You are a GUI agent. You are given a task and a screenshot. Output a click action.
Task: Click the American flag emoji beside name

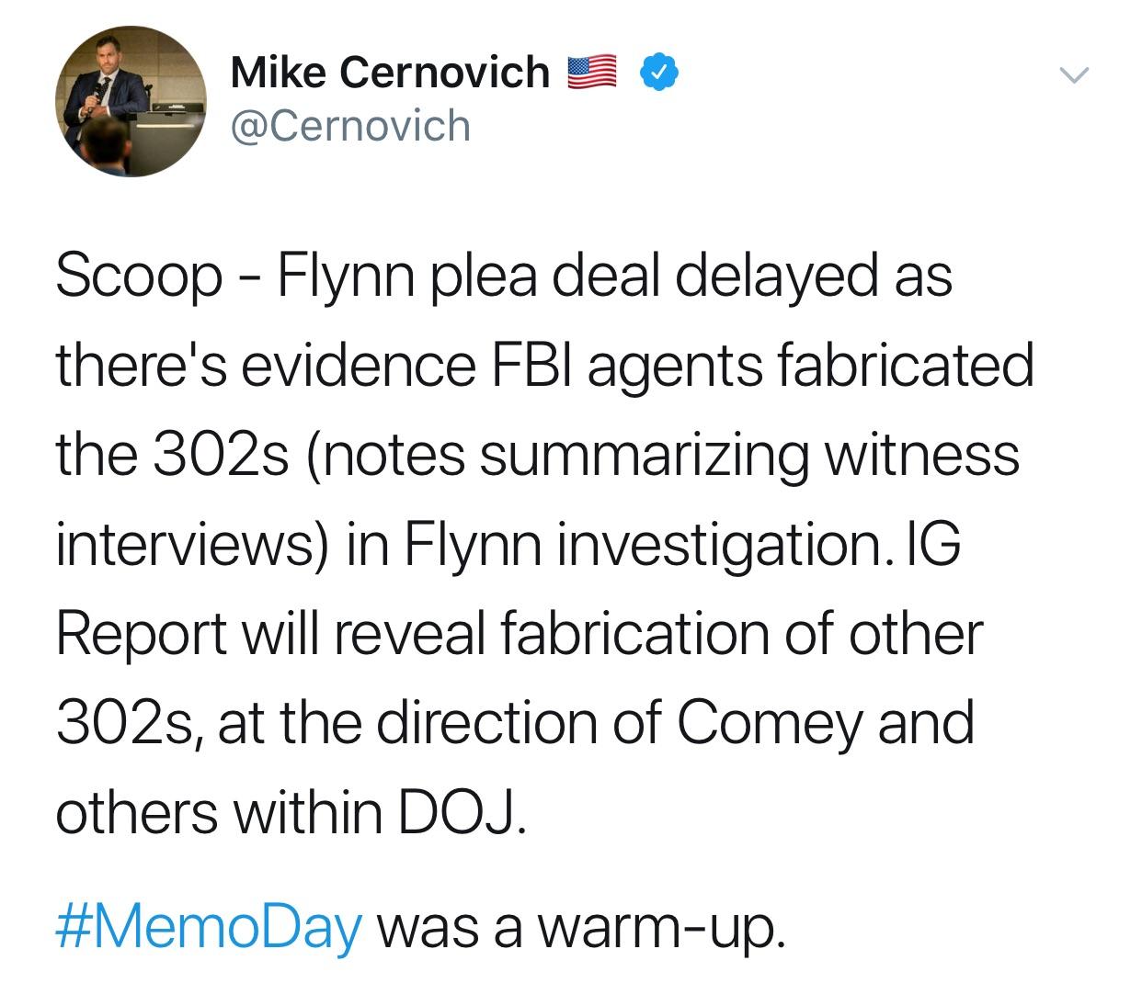(x=591, y=73)
